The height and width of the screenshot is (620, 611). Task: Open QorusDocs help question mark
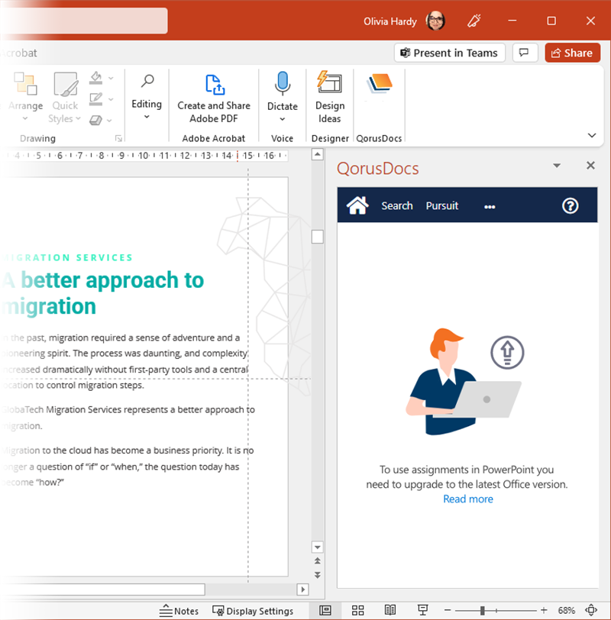coord(570,205)
